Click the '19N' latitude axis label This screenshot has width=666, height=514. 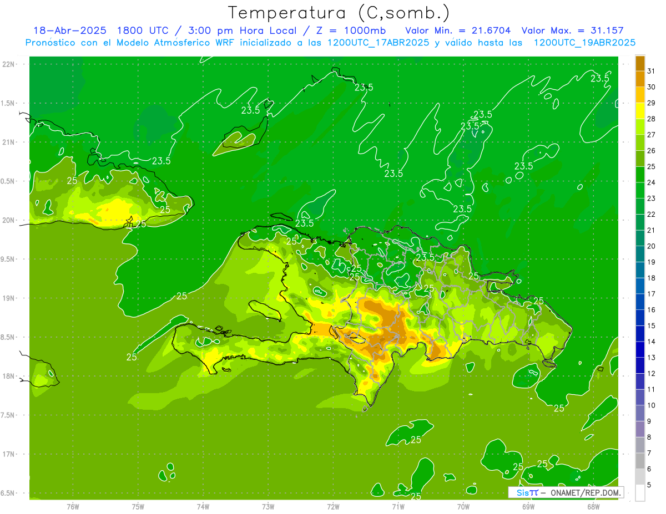click(8, 298)
